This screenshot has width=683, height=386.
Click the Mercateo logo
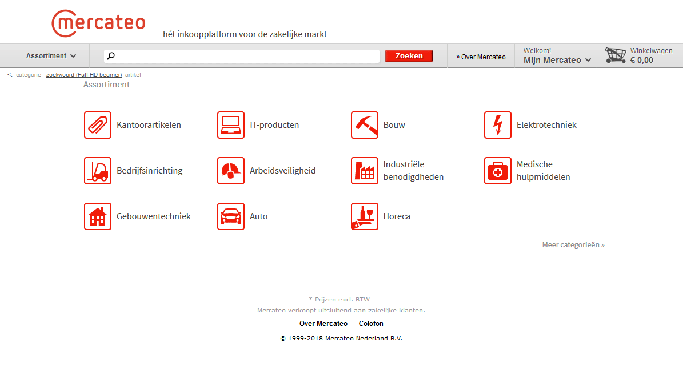[98, 23]
